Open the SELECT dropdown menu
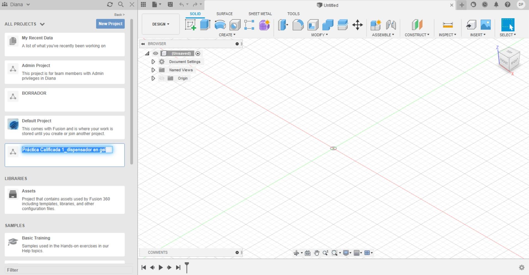Viewport: 529px width, 275px height. (x=508, y=35)
